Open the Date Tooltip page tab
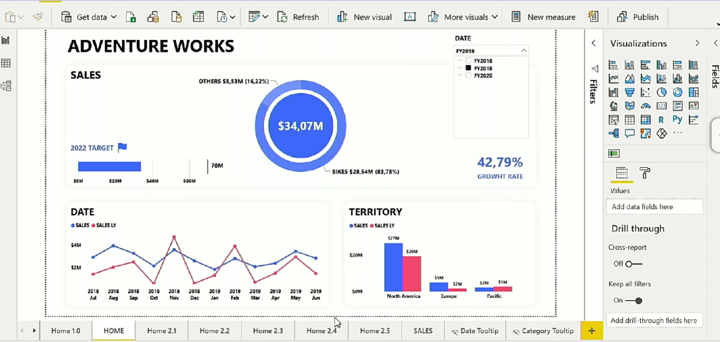The height and width of the screenshot is (342, 720). 480,330
